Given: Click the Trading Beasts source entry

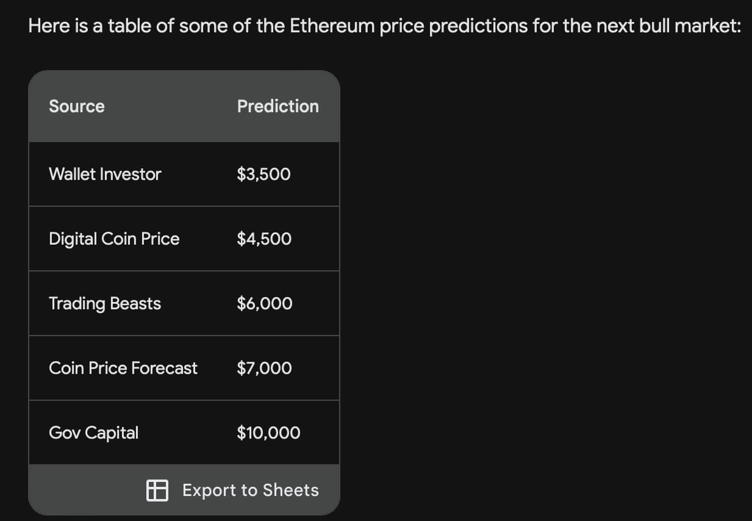Looking at the screenshot, I should tap(104, 303).
